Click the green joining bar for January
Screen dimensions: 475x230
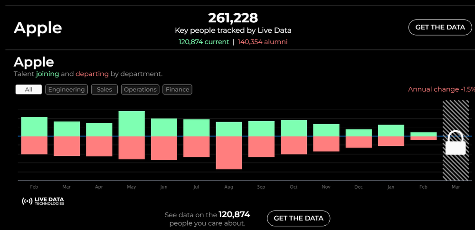(391, 131)
